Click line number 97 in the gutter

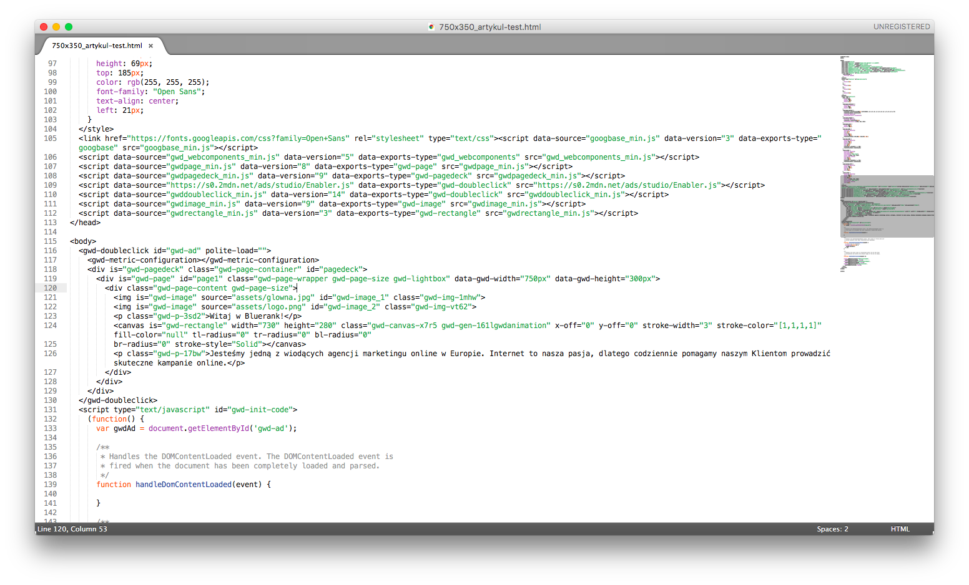[52, 64]
